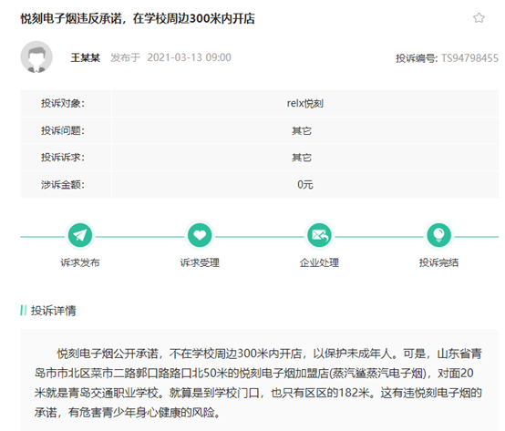Image resolution: width=505 pixels, height=431 pixels.
Task: Open the user avatar of 王某某
Action: pos(36,57)
